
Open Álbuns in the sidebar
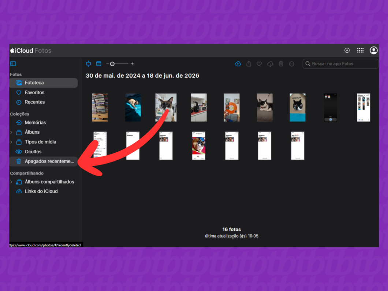tap(32, 132)
